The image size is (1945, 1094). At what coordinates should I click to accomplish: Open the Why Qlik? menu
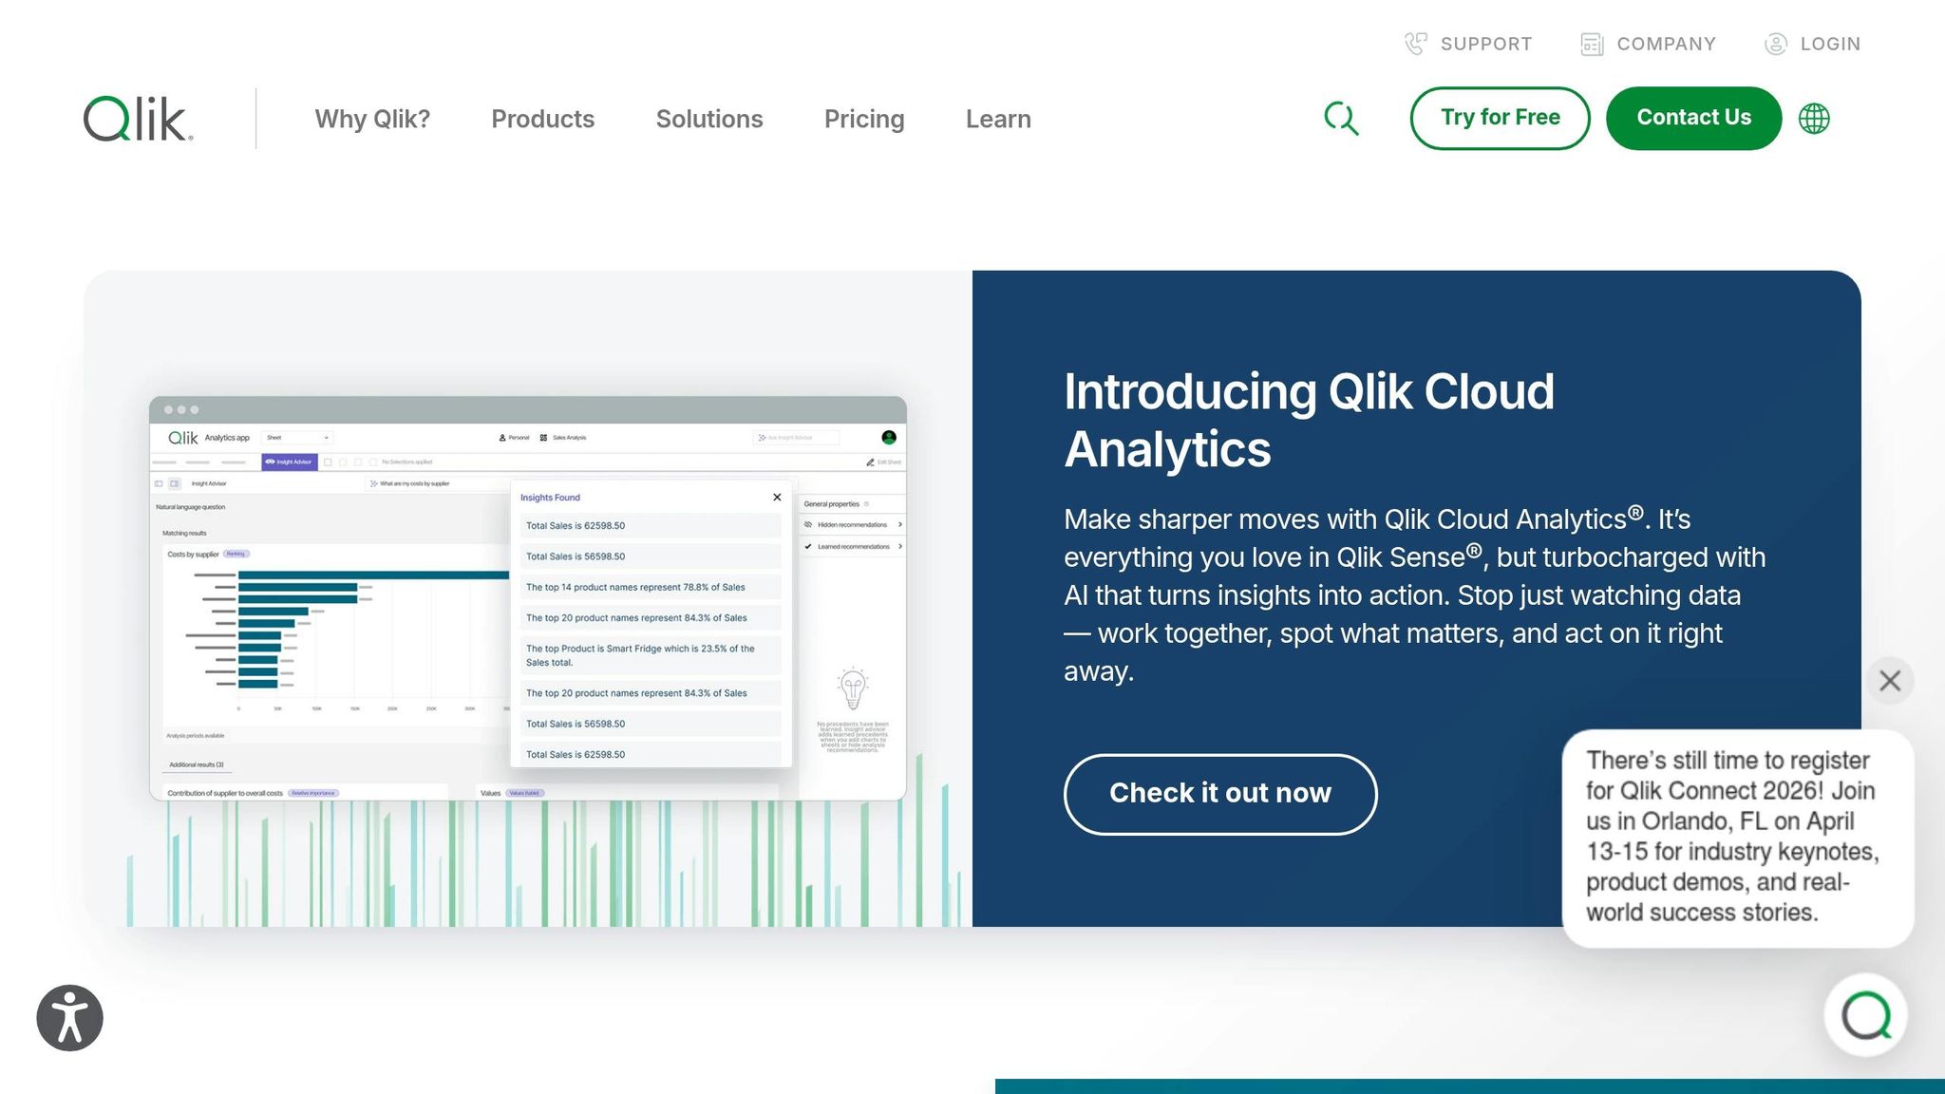[x=372, y=119]
